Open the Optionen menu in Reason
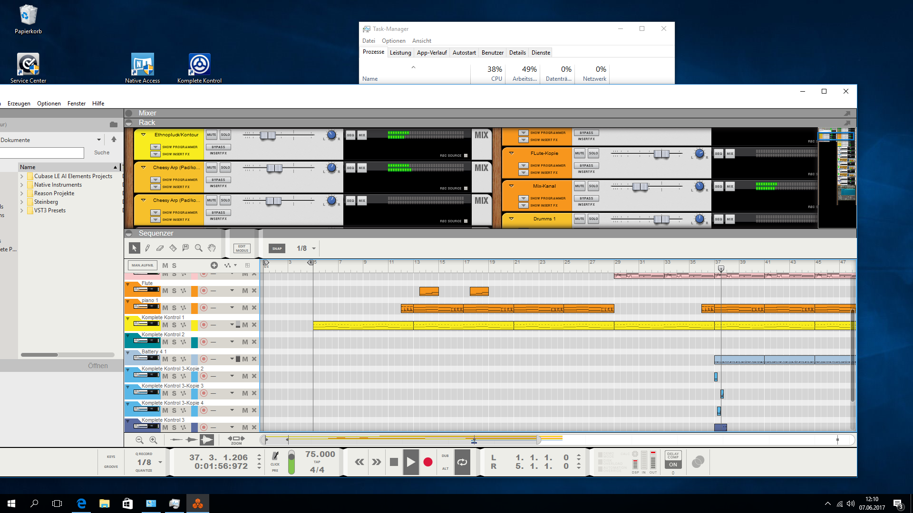 click(49, 104)
